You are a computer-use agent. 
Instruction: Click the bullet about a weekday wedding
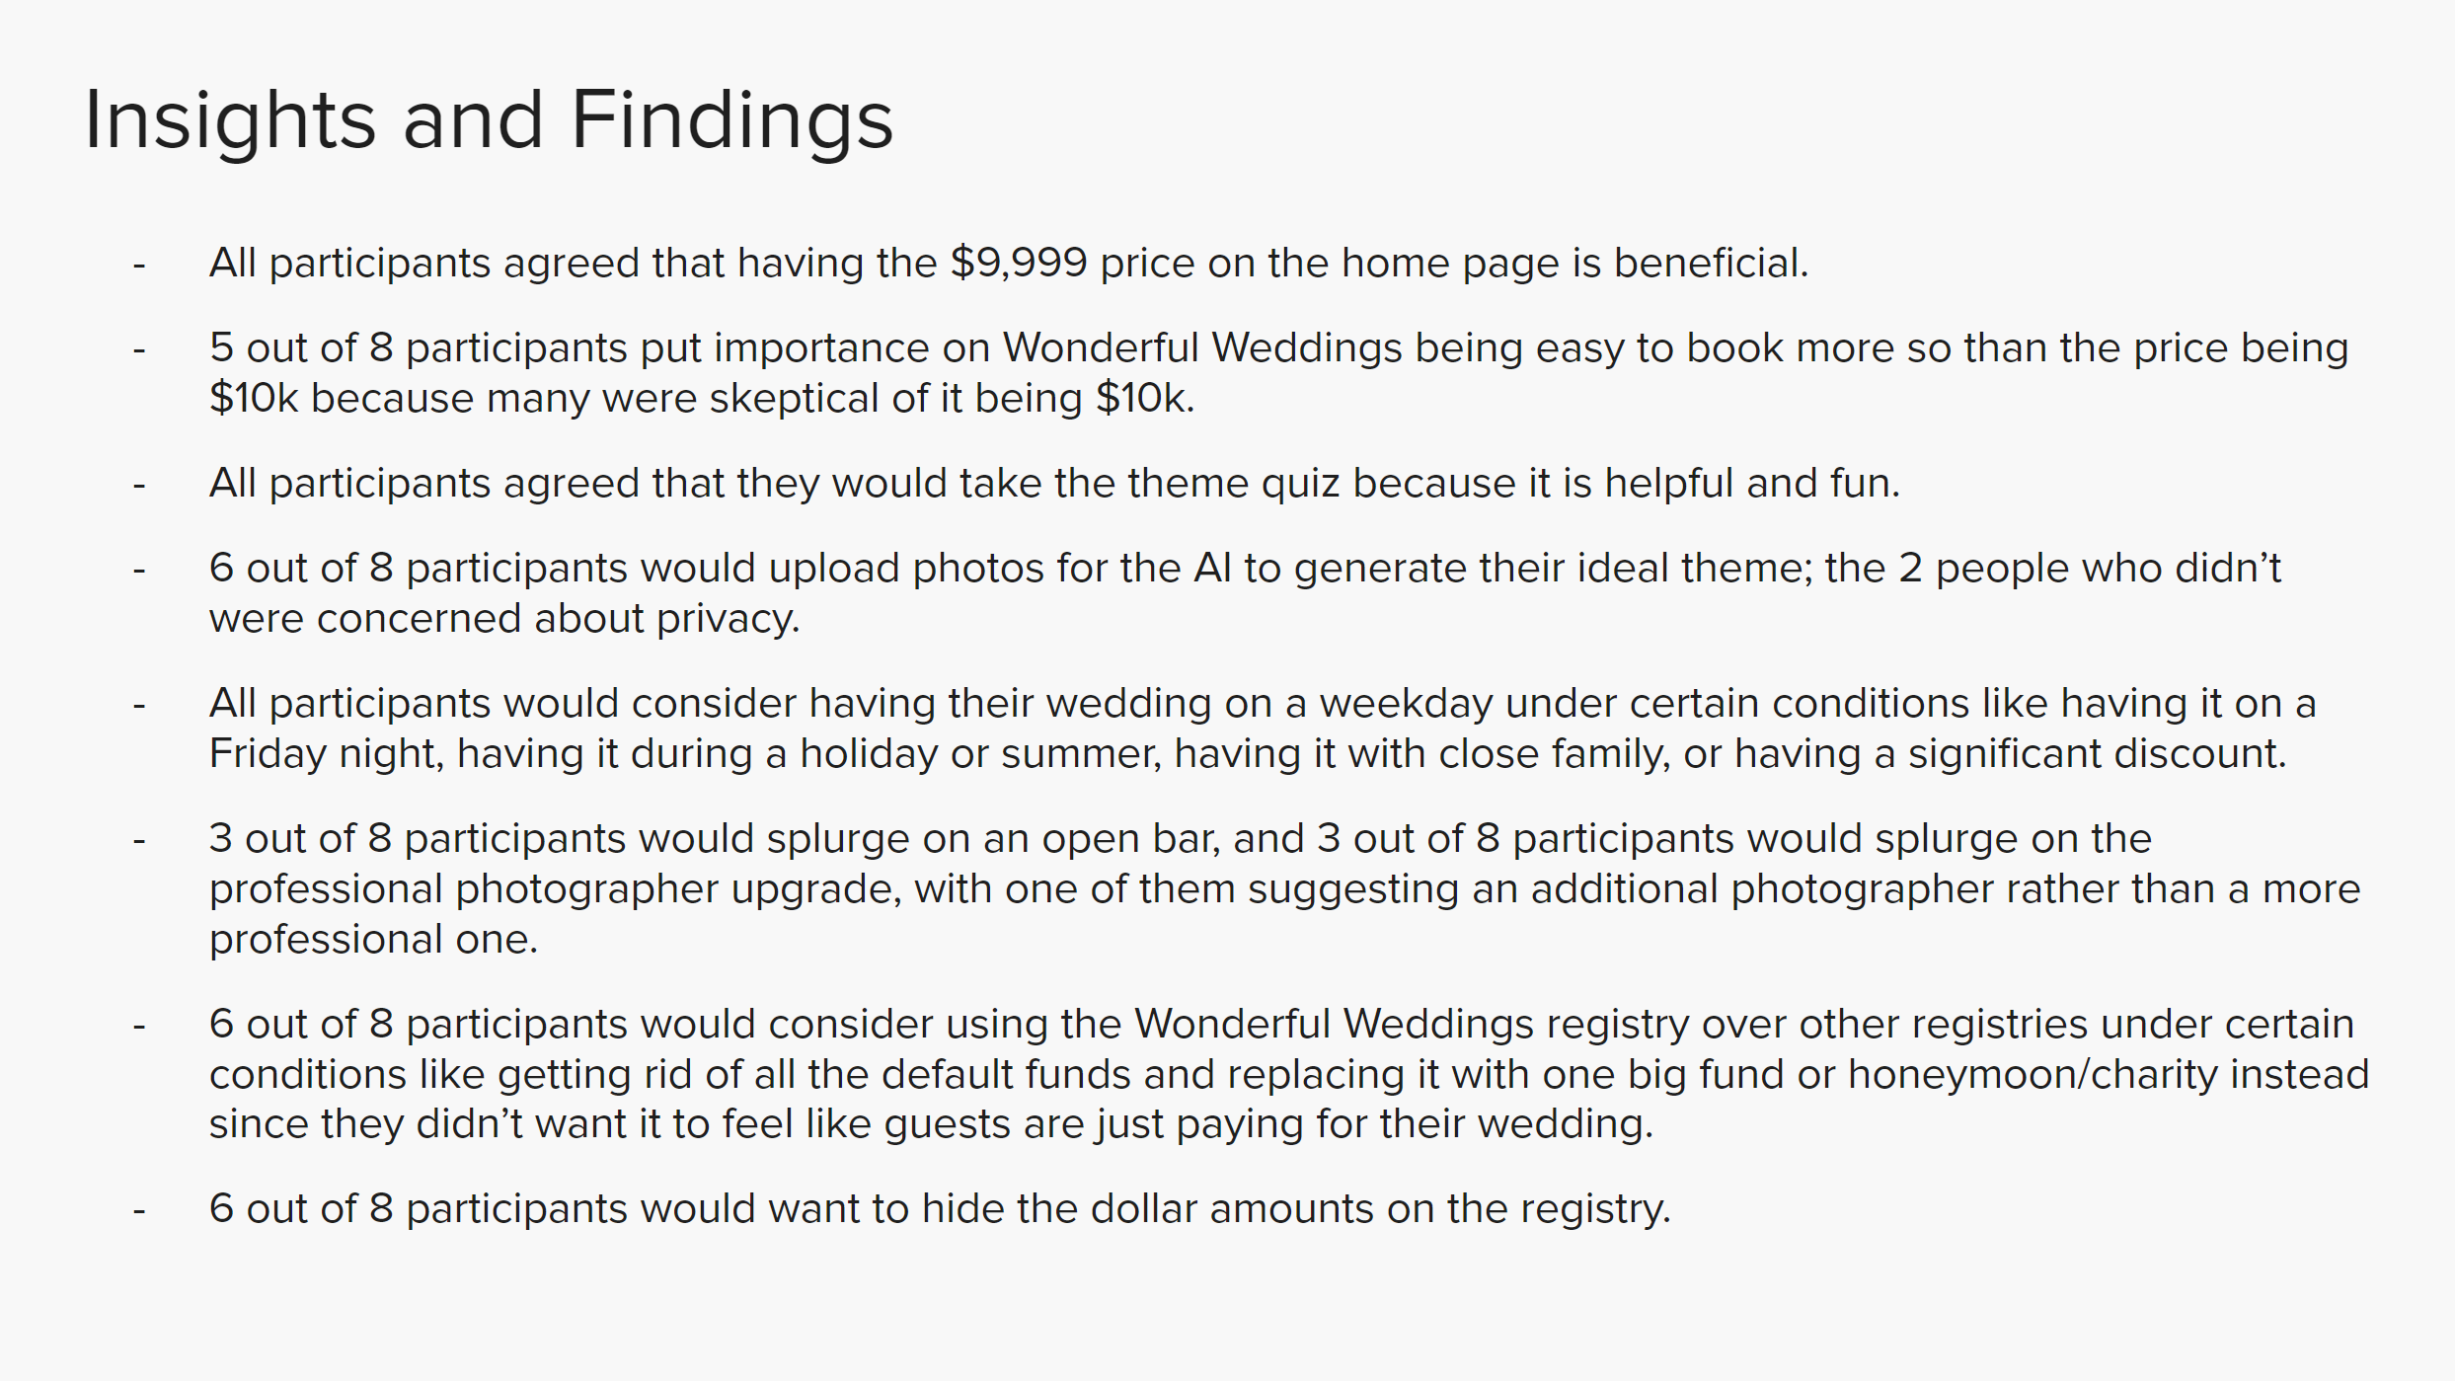1263,729
